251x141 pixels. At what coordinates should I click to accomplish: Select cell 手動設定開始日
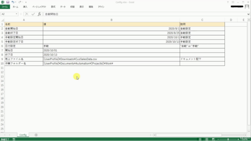click(x=24, y=37)
